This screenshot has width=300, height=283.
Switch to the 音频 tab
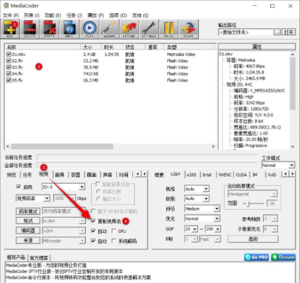coord(59,175)
